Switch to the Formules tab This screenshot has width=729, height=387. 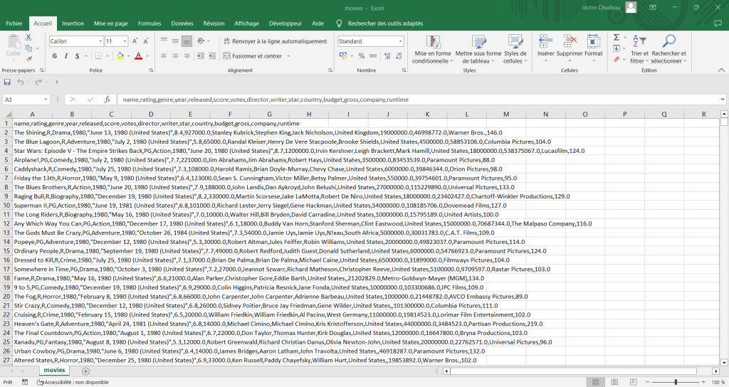tap(150, 23)
